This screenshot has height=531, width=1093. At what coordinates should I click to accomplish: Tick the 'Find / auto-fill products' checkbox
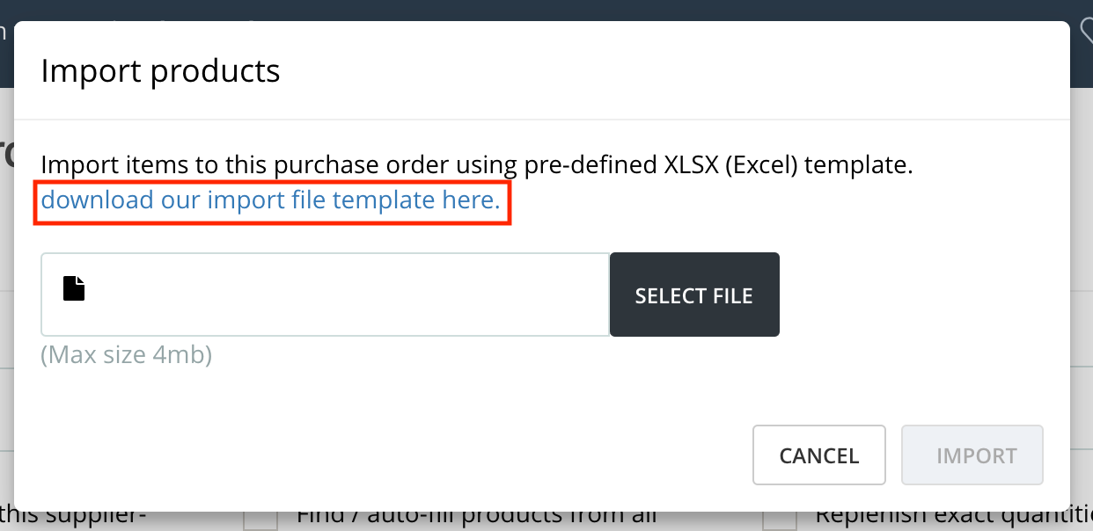point(260,520)
